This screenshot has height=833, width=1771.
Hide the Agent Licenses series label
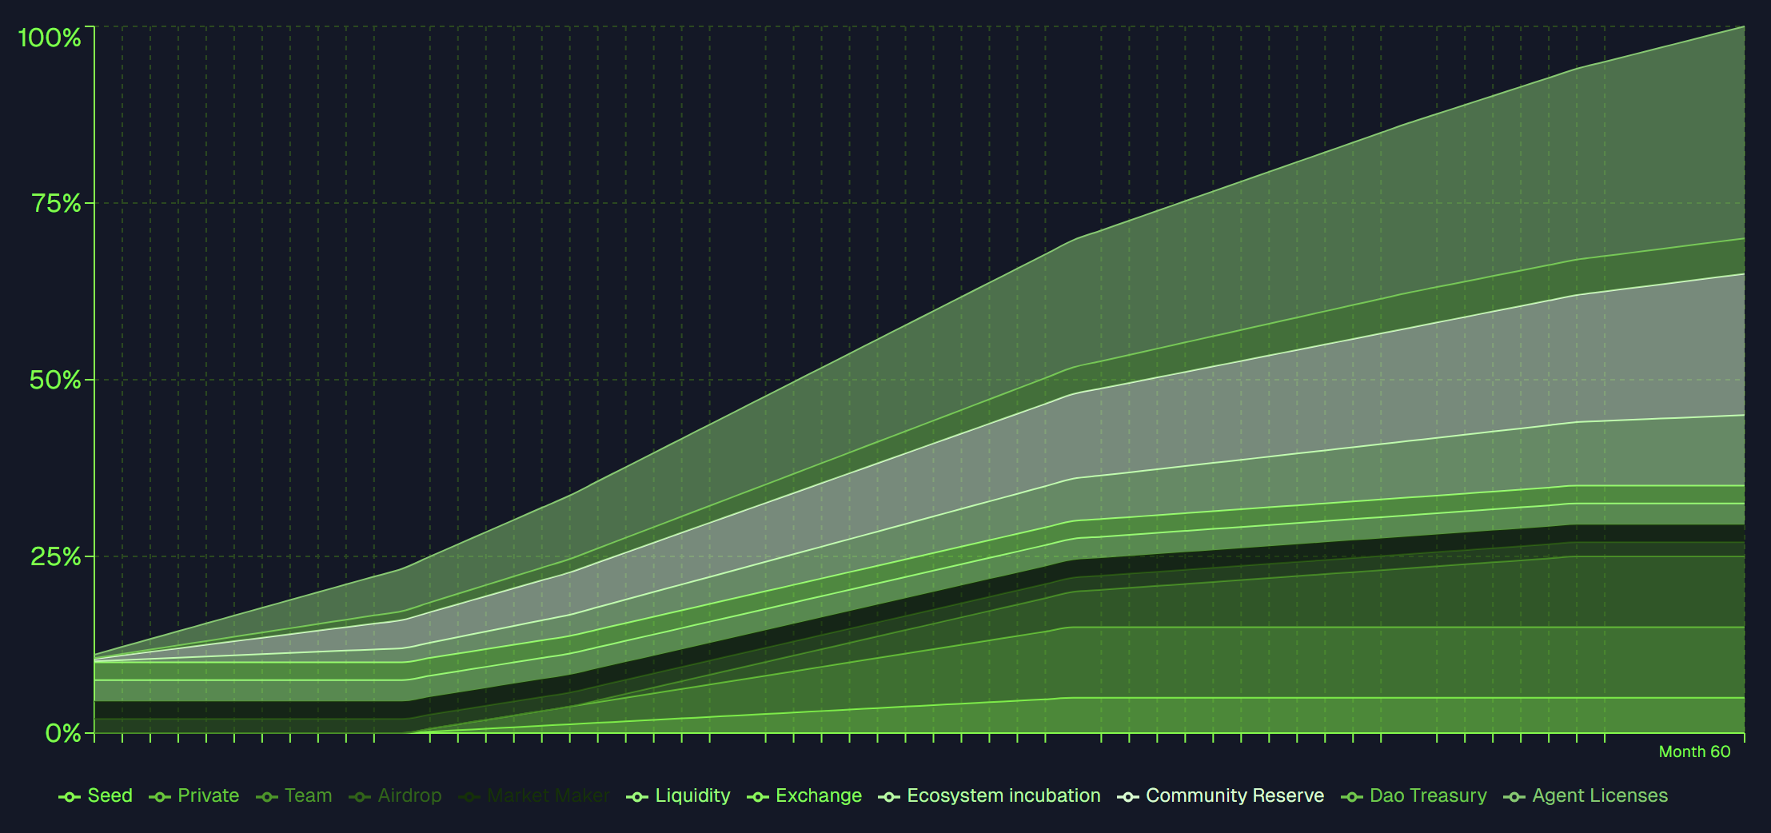[1599, 796]
